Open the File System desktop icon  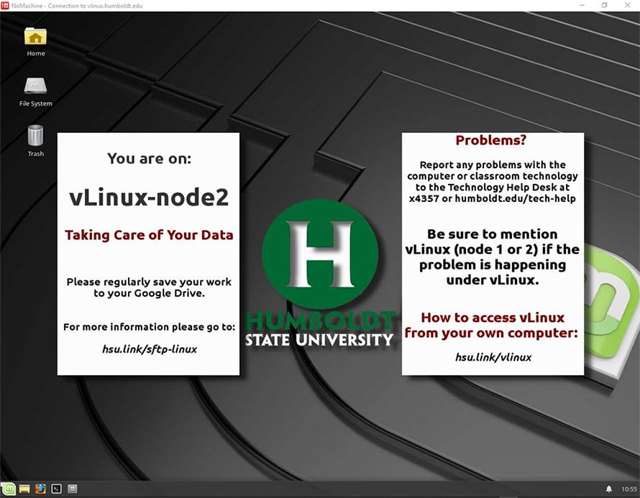coord(35,91)
